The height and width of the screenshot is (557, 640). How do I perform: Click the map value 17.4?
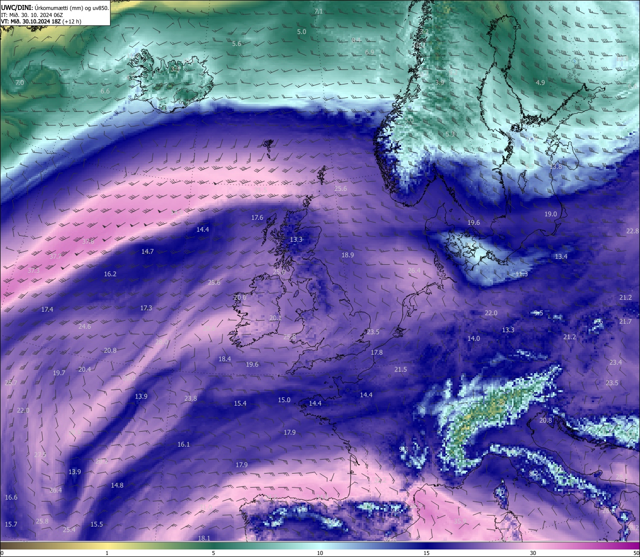pos(47,310)
